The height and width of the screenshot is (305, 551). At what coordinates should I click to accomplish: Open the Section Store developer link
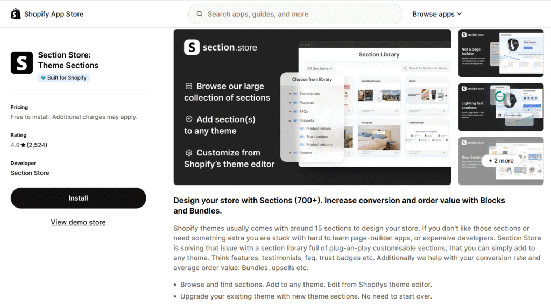click(x=30, y=173)
